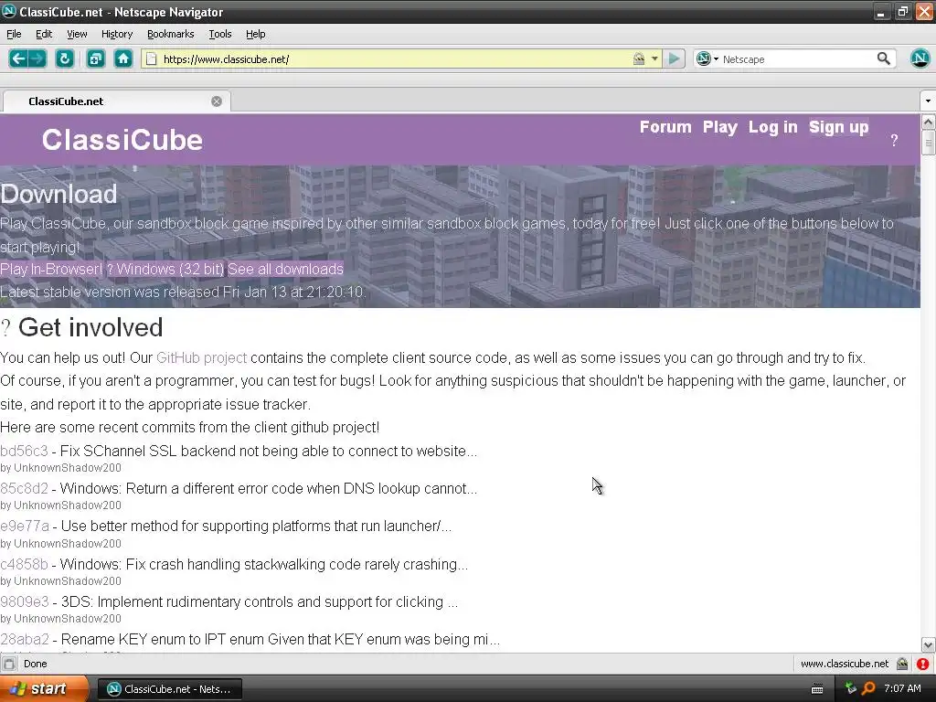
Task: Open commit e9e77a link
Action: pos(25,526)
